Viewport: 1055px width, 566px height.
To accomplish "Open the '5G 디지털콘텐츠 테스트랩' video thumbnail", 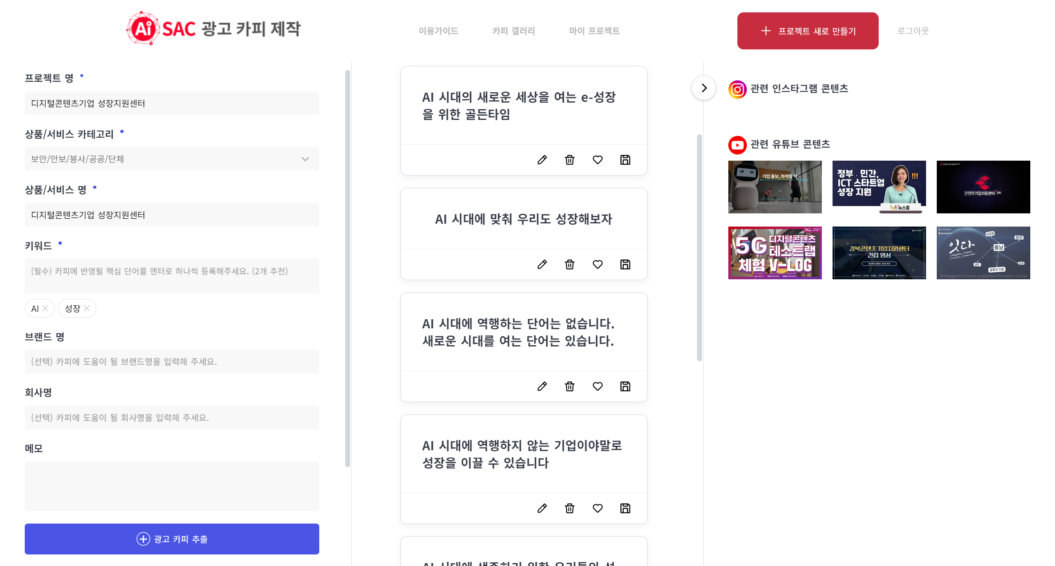I will (x=775, y=253).
